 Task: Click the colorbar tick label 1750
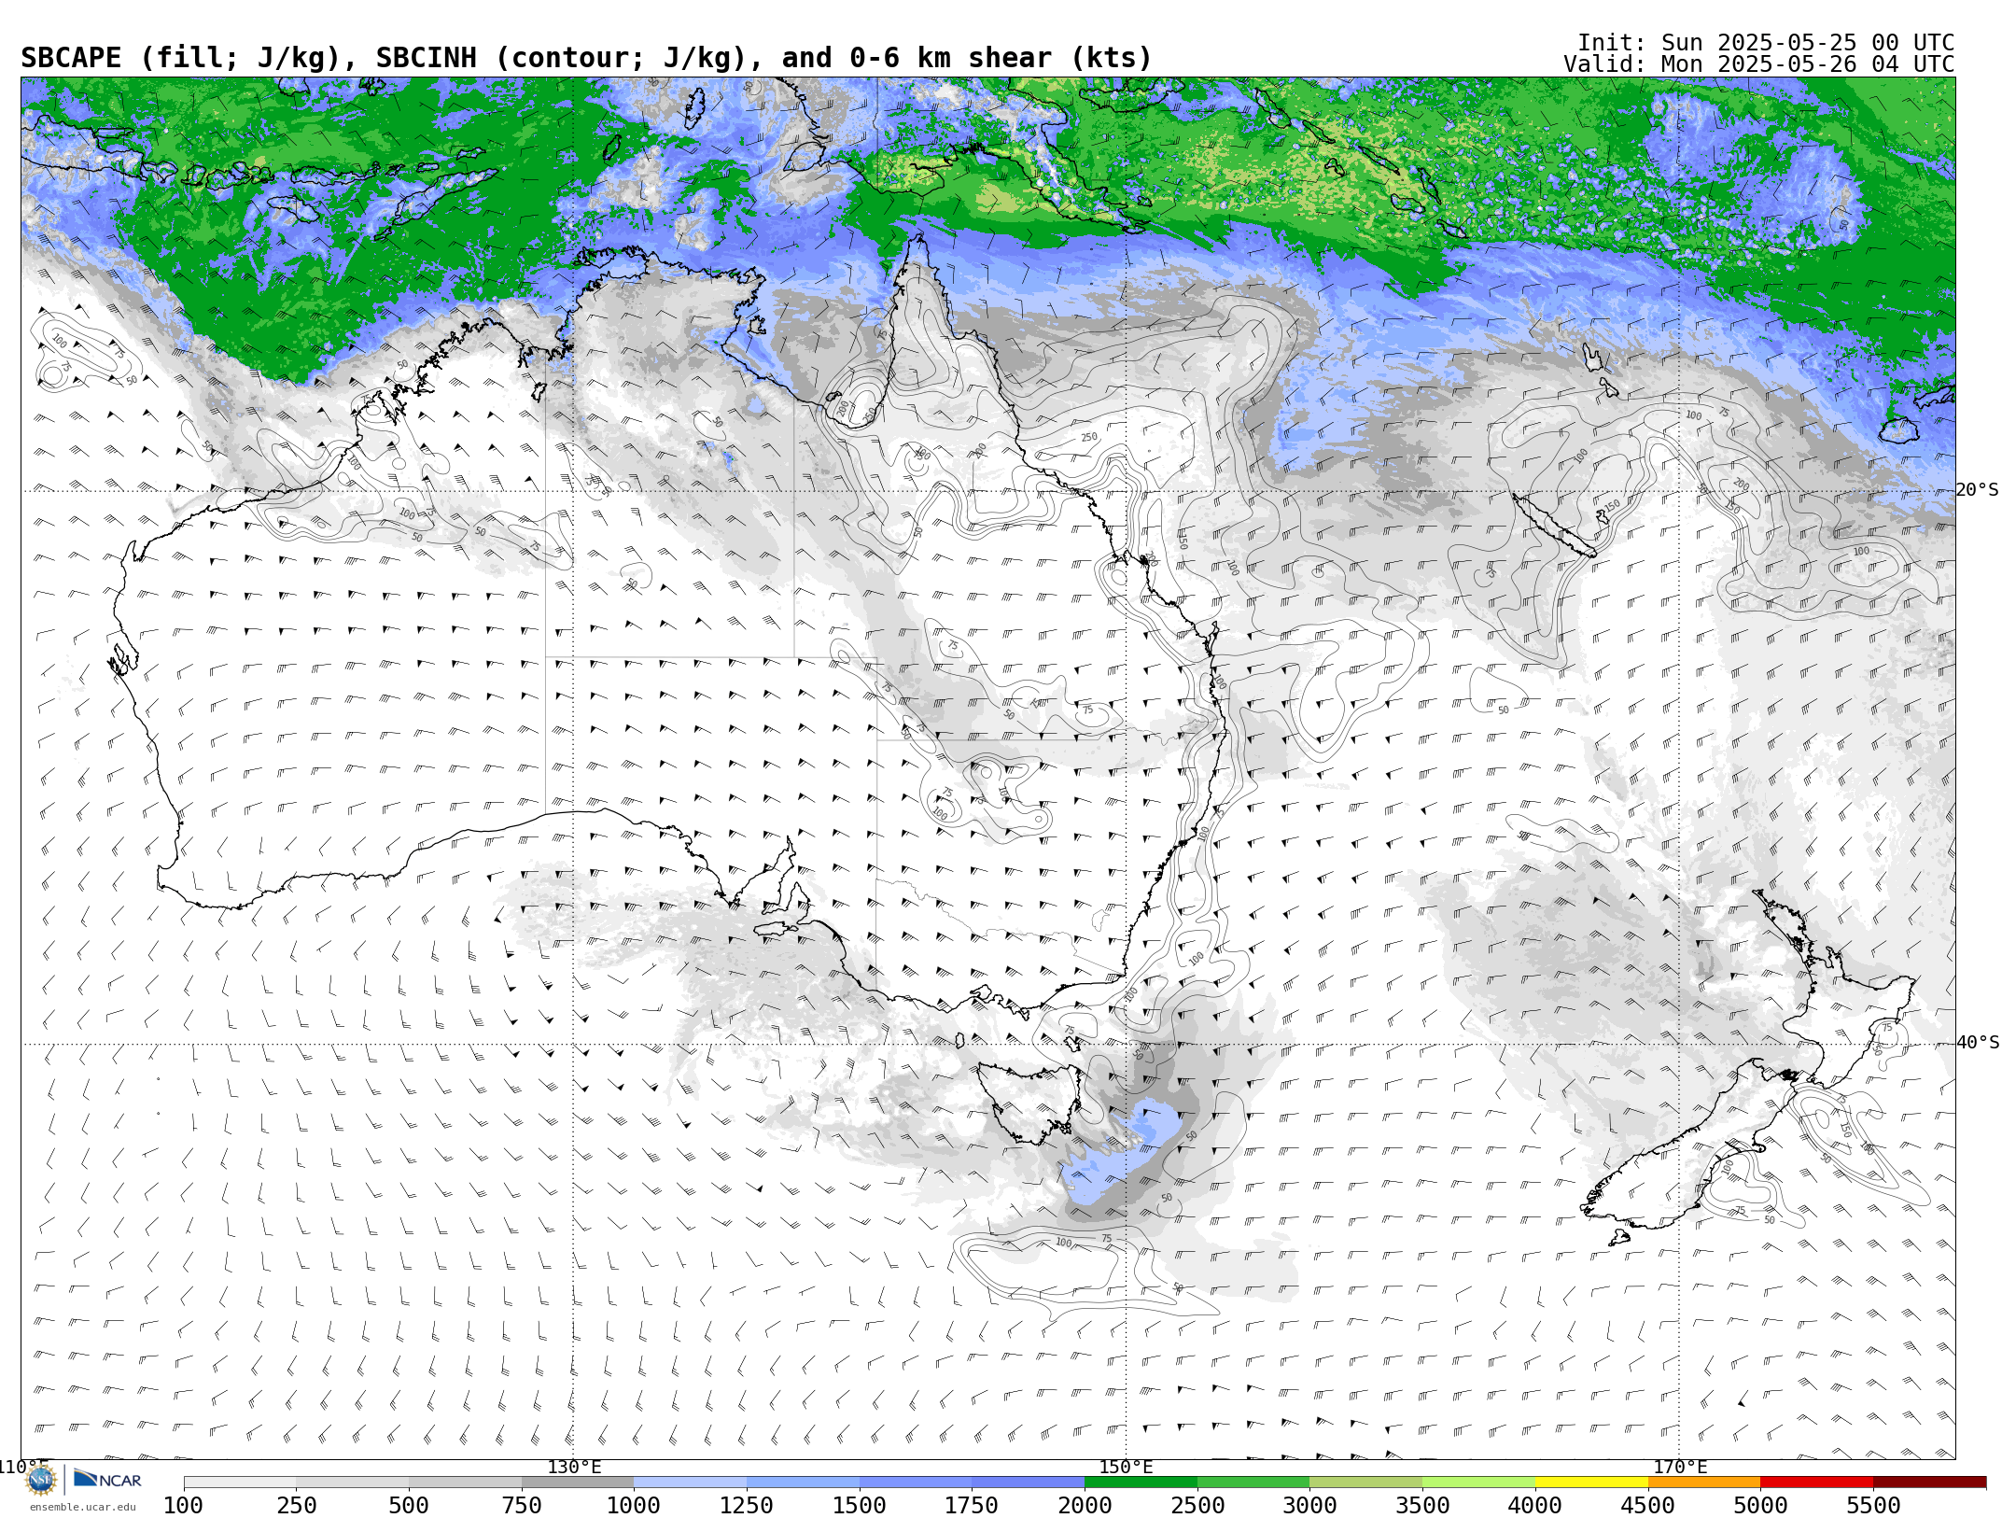click(973, 1505)
